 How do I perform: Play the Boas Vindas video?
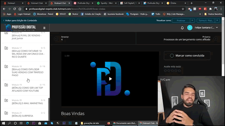[x=110, y=79]
